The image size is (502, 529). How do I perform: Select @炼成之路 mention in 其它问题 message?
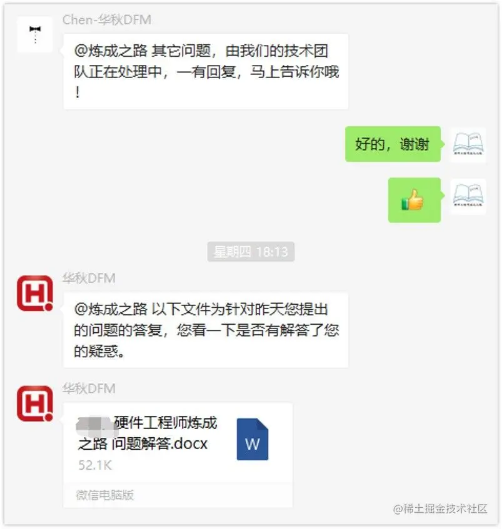(x=111, y=51)
